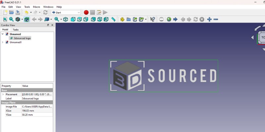Undo the last action with the yellow arrow
Image resolution: width=265 pixels, height=132 pixels.
coord(26,13)
